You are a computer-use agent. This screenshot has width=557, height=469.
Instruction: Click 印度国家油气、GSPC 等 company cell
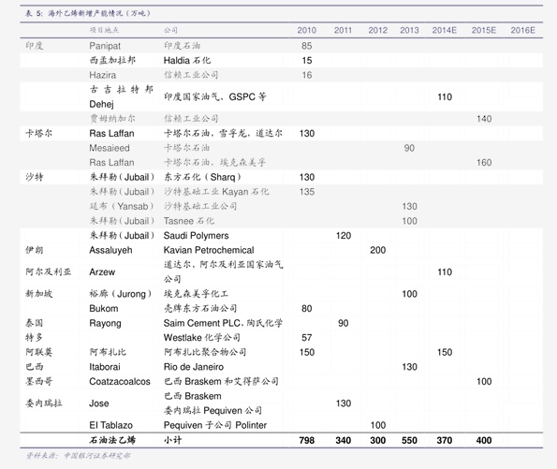(215, 96)
